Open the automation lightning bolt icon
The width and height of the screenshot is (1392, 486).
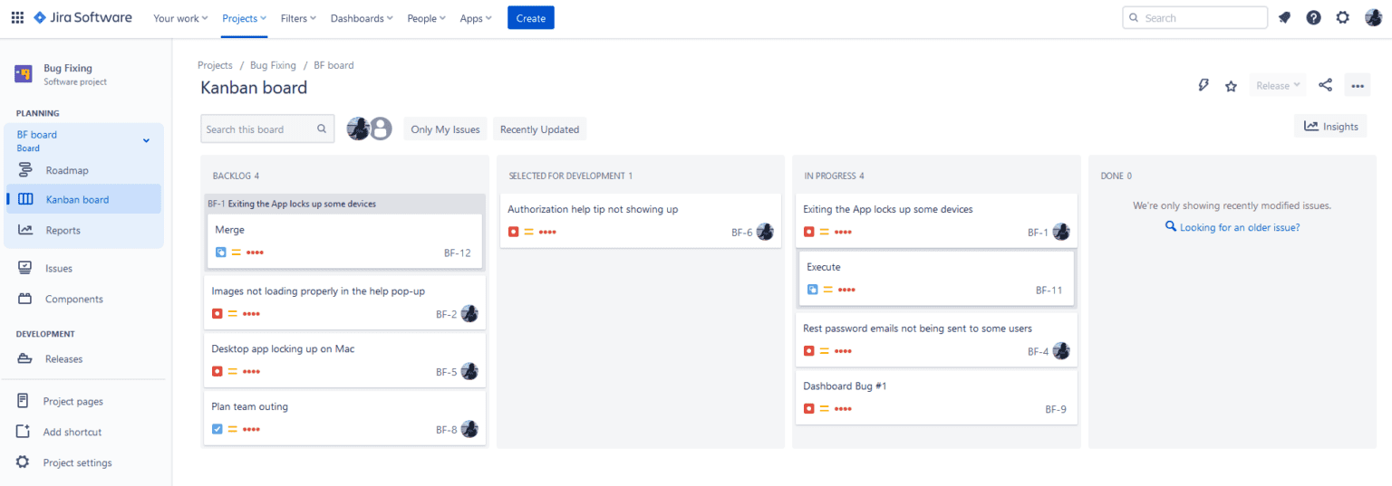1203,85
